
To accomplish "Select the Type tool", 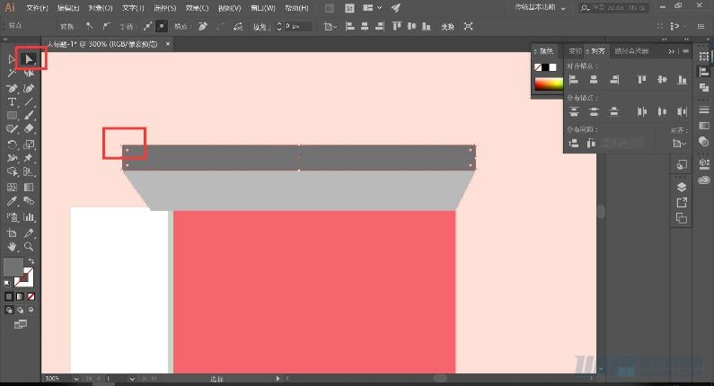I will pyautogui.click(x=13, y=102).
